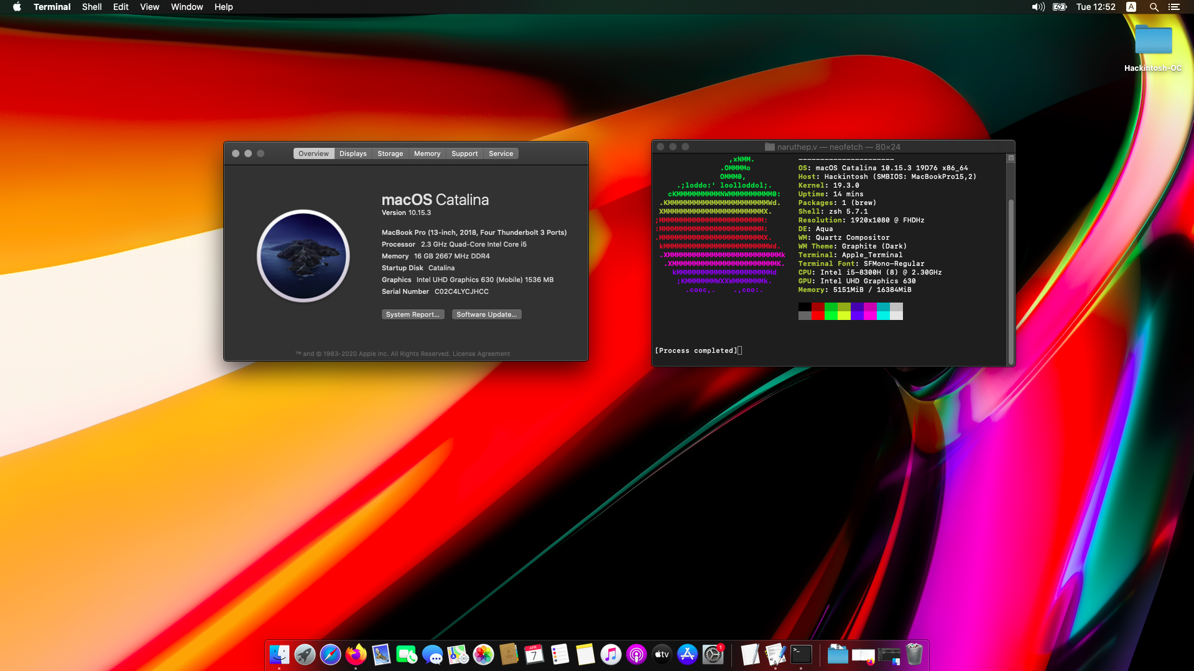Close the neofetch Terminal window

(660, 147)
